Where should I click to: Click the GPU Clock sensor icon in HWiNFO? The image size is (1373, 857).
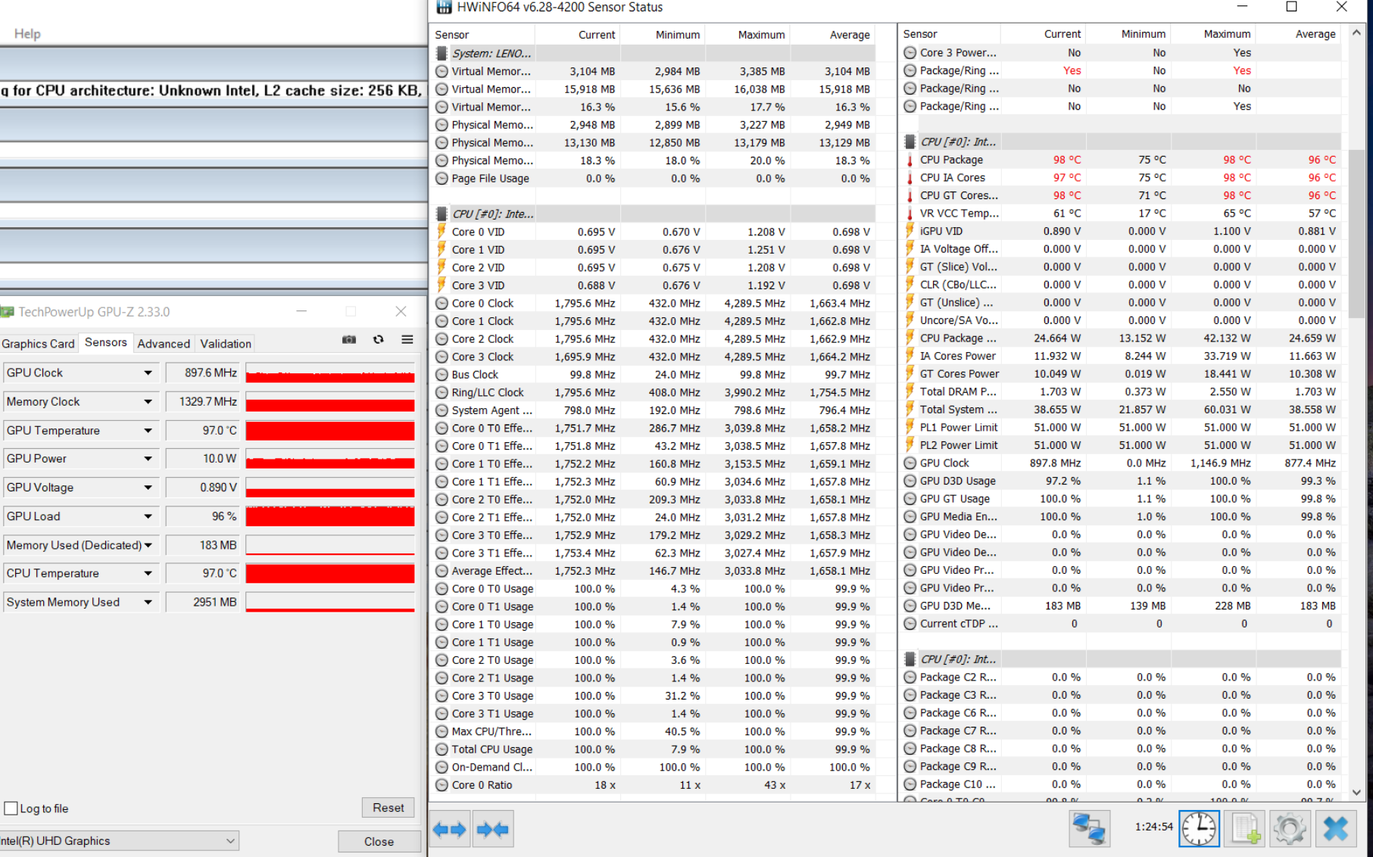(910, 463)
